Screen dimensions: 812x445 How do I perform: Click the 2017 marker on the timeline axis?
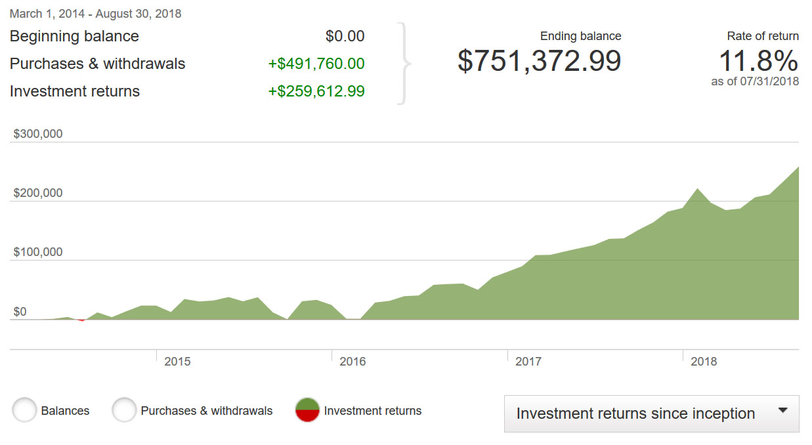528,362
